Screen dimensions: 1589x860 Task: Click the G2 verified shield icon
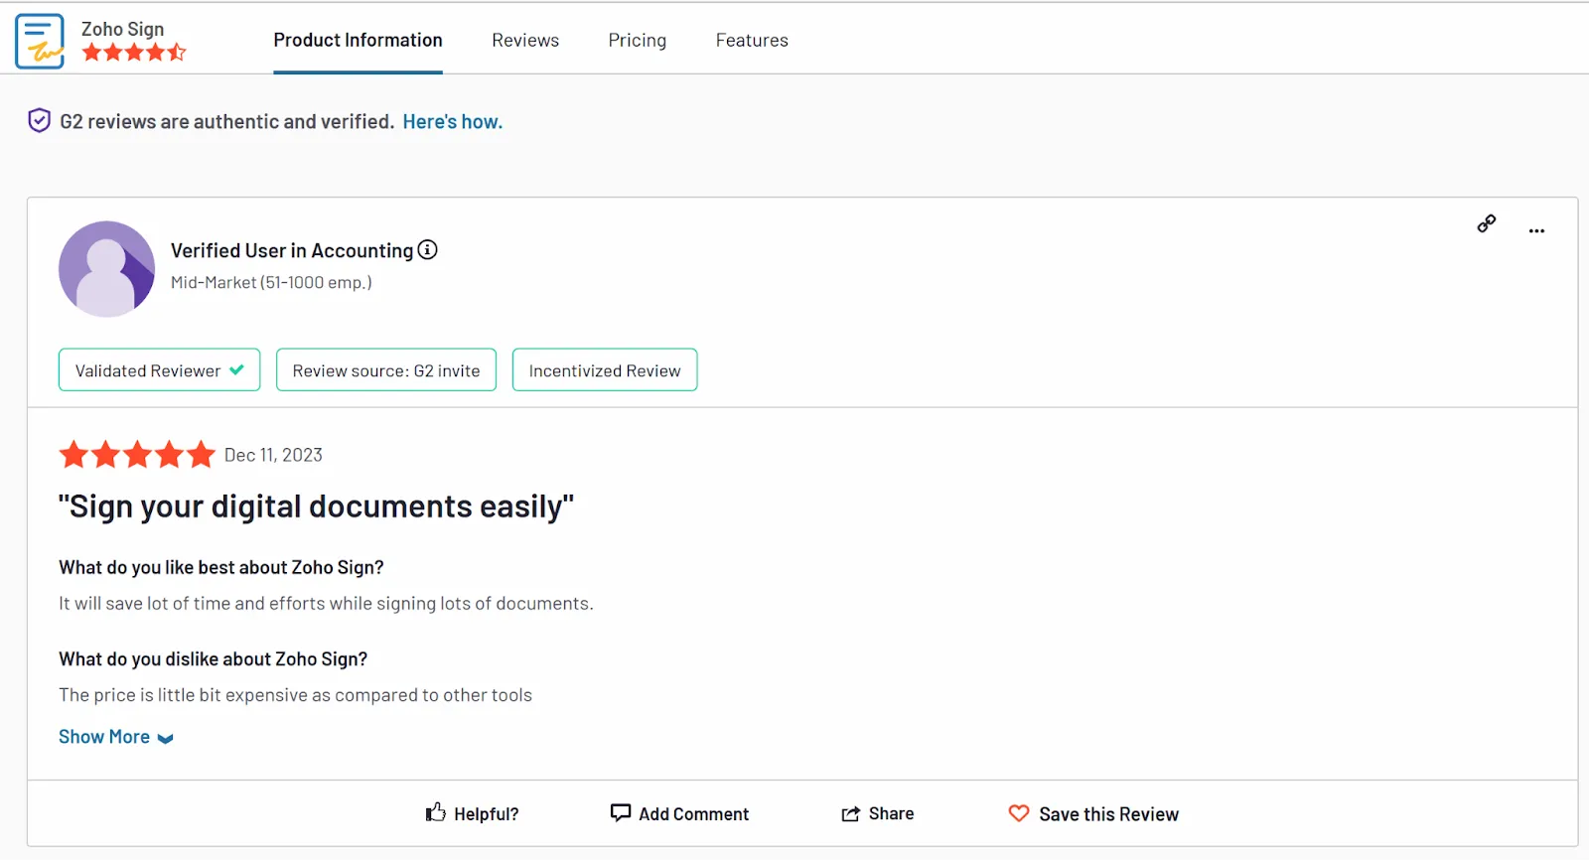click(x=39, y=121)
